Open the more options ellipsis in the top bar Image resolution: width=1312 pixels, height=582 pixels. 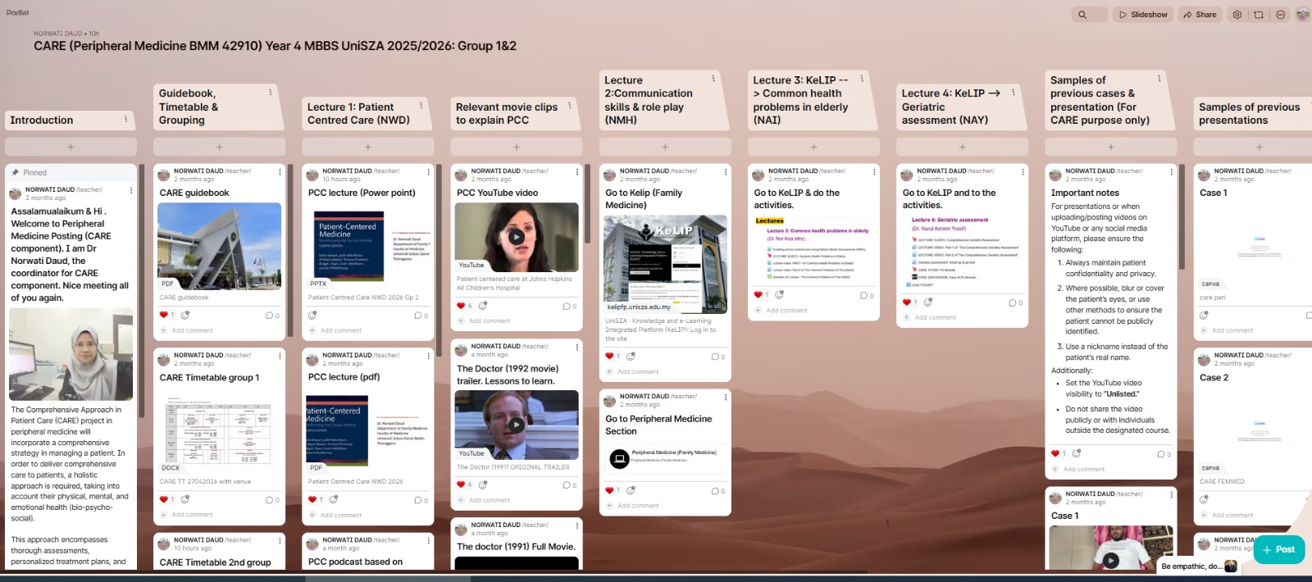click(x=1281, y=15)
